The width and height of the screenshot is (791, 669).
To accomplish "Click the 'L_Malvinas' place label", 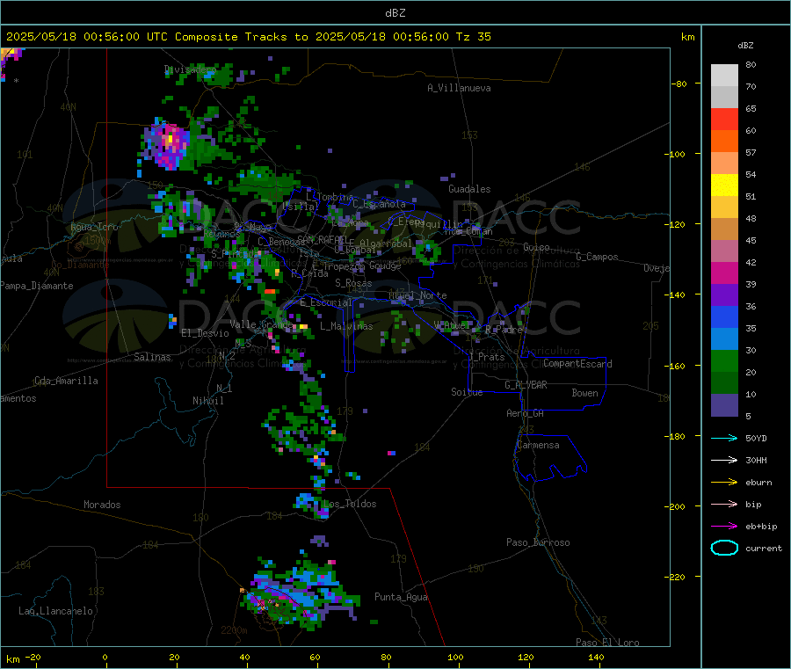I will click(x=346, y=326).
